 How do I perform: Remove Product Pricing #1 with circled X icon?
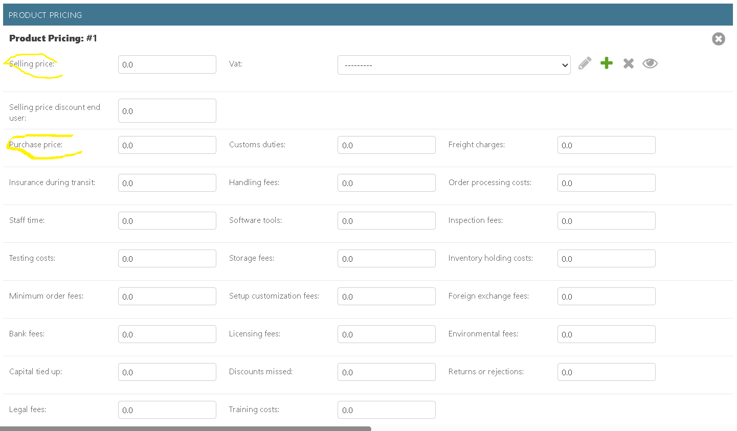coord(718,39)
